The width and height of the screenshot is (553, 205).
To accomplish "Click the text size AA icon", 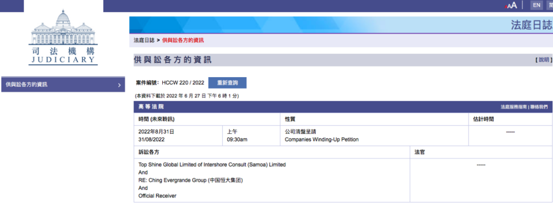I will click(x=511, y=5).
